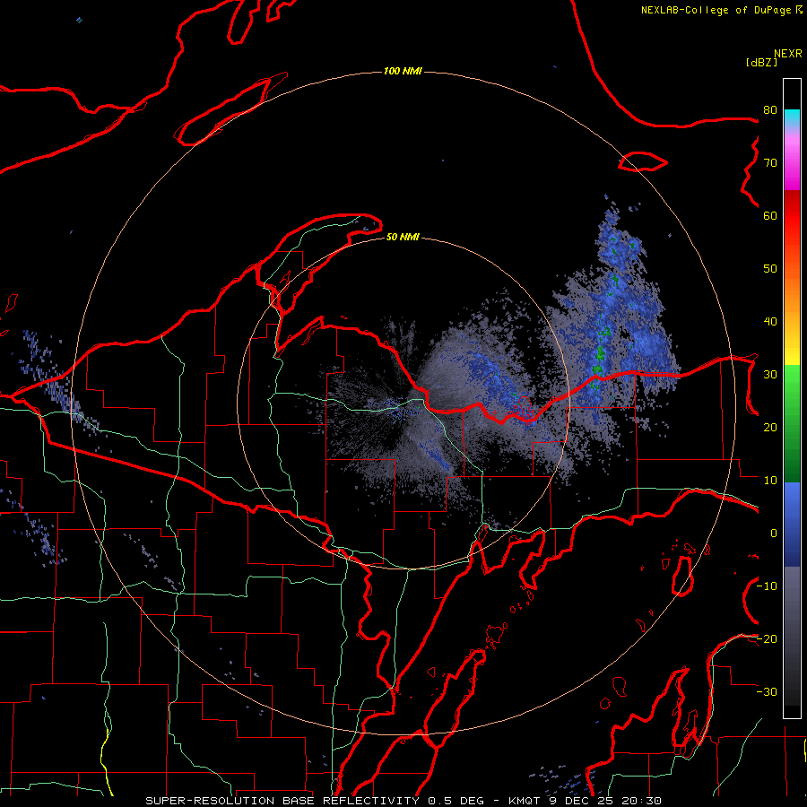
Task: Click the 80 value on the dBZ scale
Action: click(770, 109)
